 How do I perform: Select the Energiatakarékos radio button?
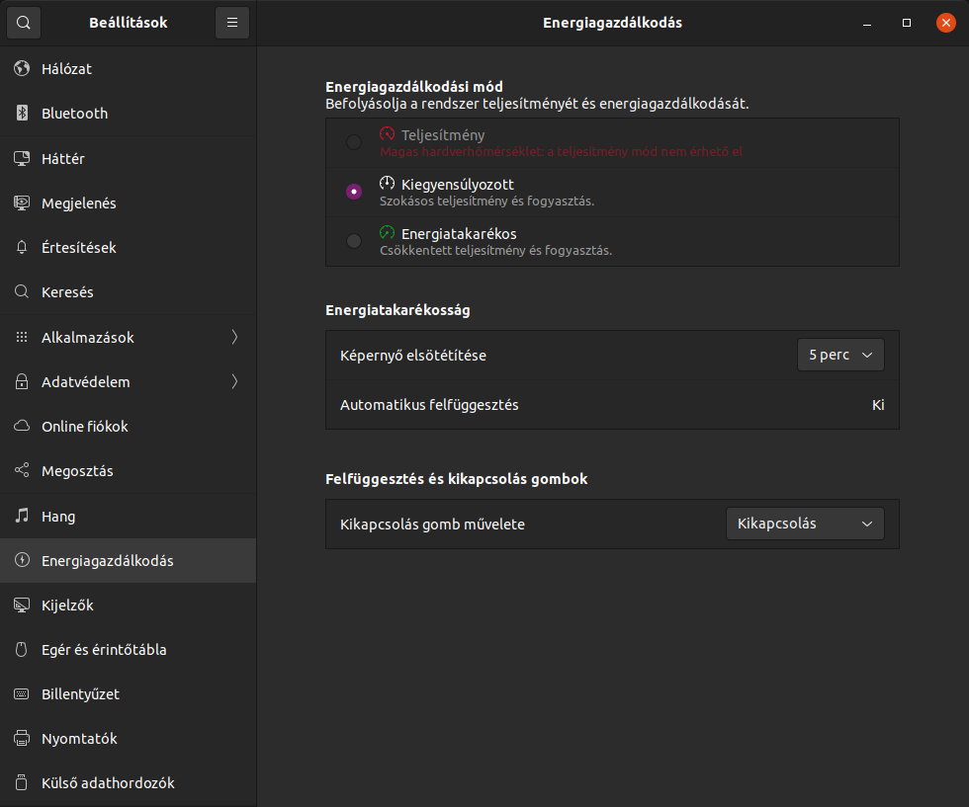(x=354, y=241)
